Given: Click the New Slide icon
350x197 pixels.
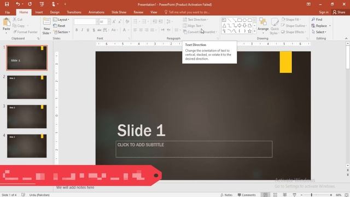Looking at the screenshot, I should 46,22.
